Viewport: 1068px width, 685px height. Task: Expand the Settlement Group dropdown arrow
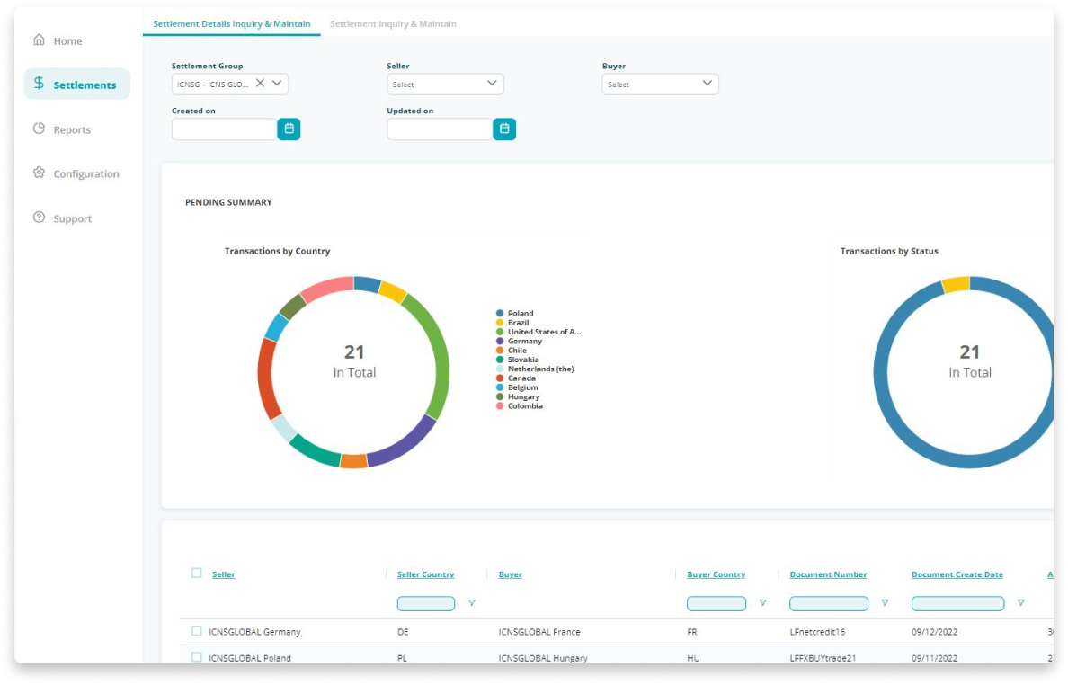(x=277, y=83)
